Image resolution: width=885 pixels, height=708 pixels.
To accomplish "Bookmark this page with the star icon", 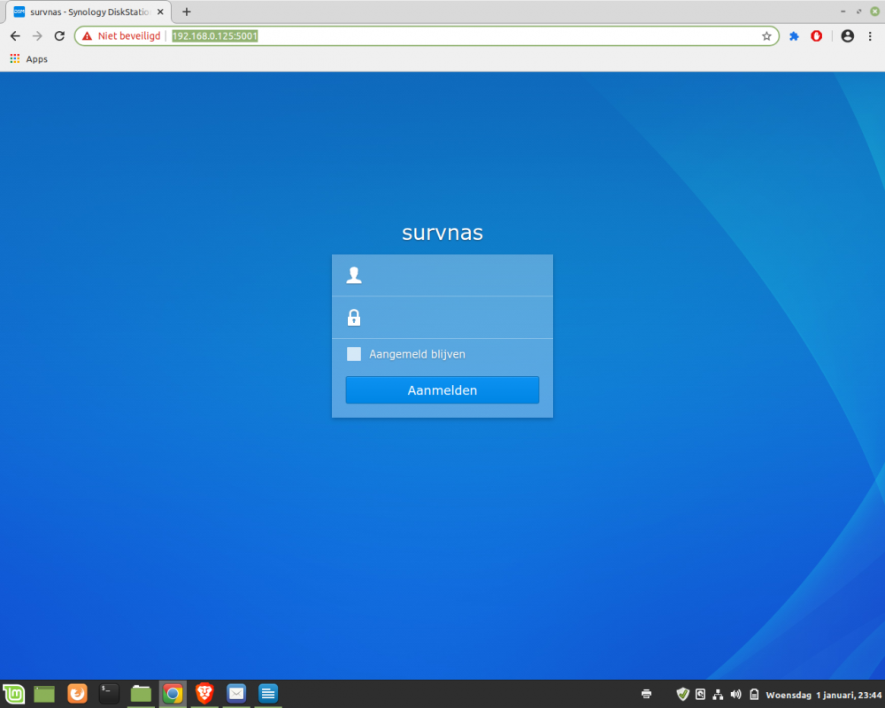I will pos(766,36).
